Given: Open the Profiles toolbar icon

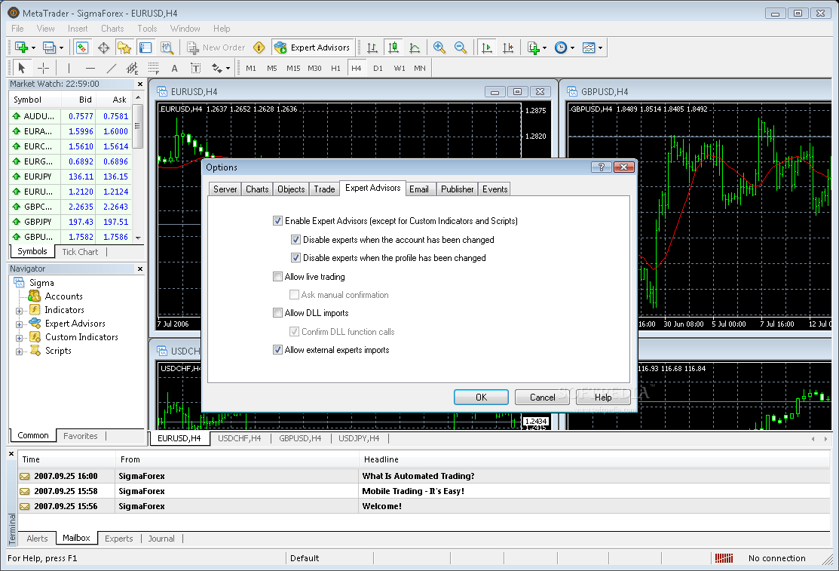Looking at the screenshot, I should [x=49, y=48].
